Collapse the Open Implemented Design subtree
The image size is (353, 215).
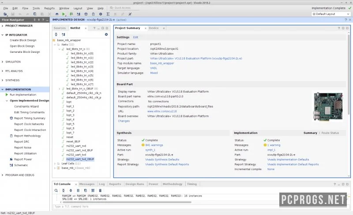click(7, 101)
